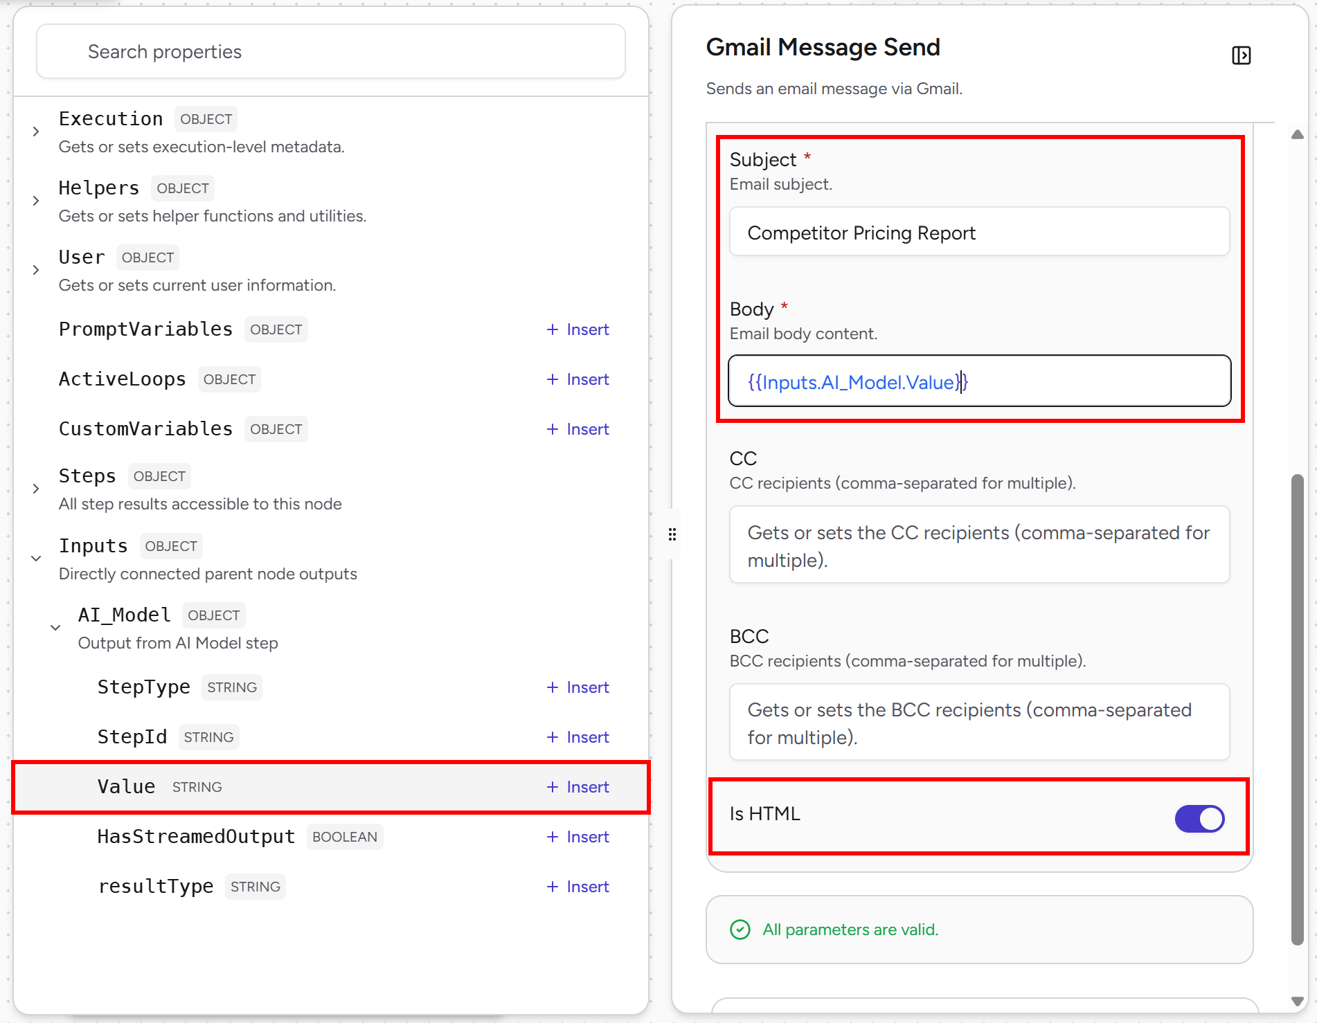Click the PromptVariables label
Screen dimensions: 1317x1023
click(145, 329)
